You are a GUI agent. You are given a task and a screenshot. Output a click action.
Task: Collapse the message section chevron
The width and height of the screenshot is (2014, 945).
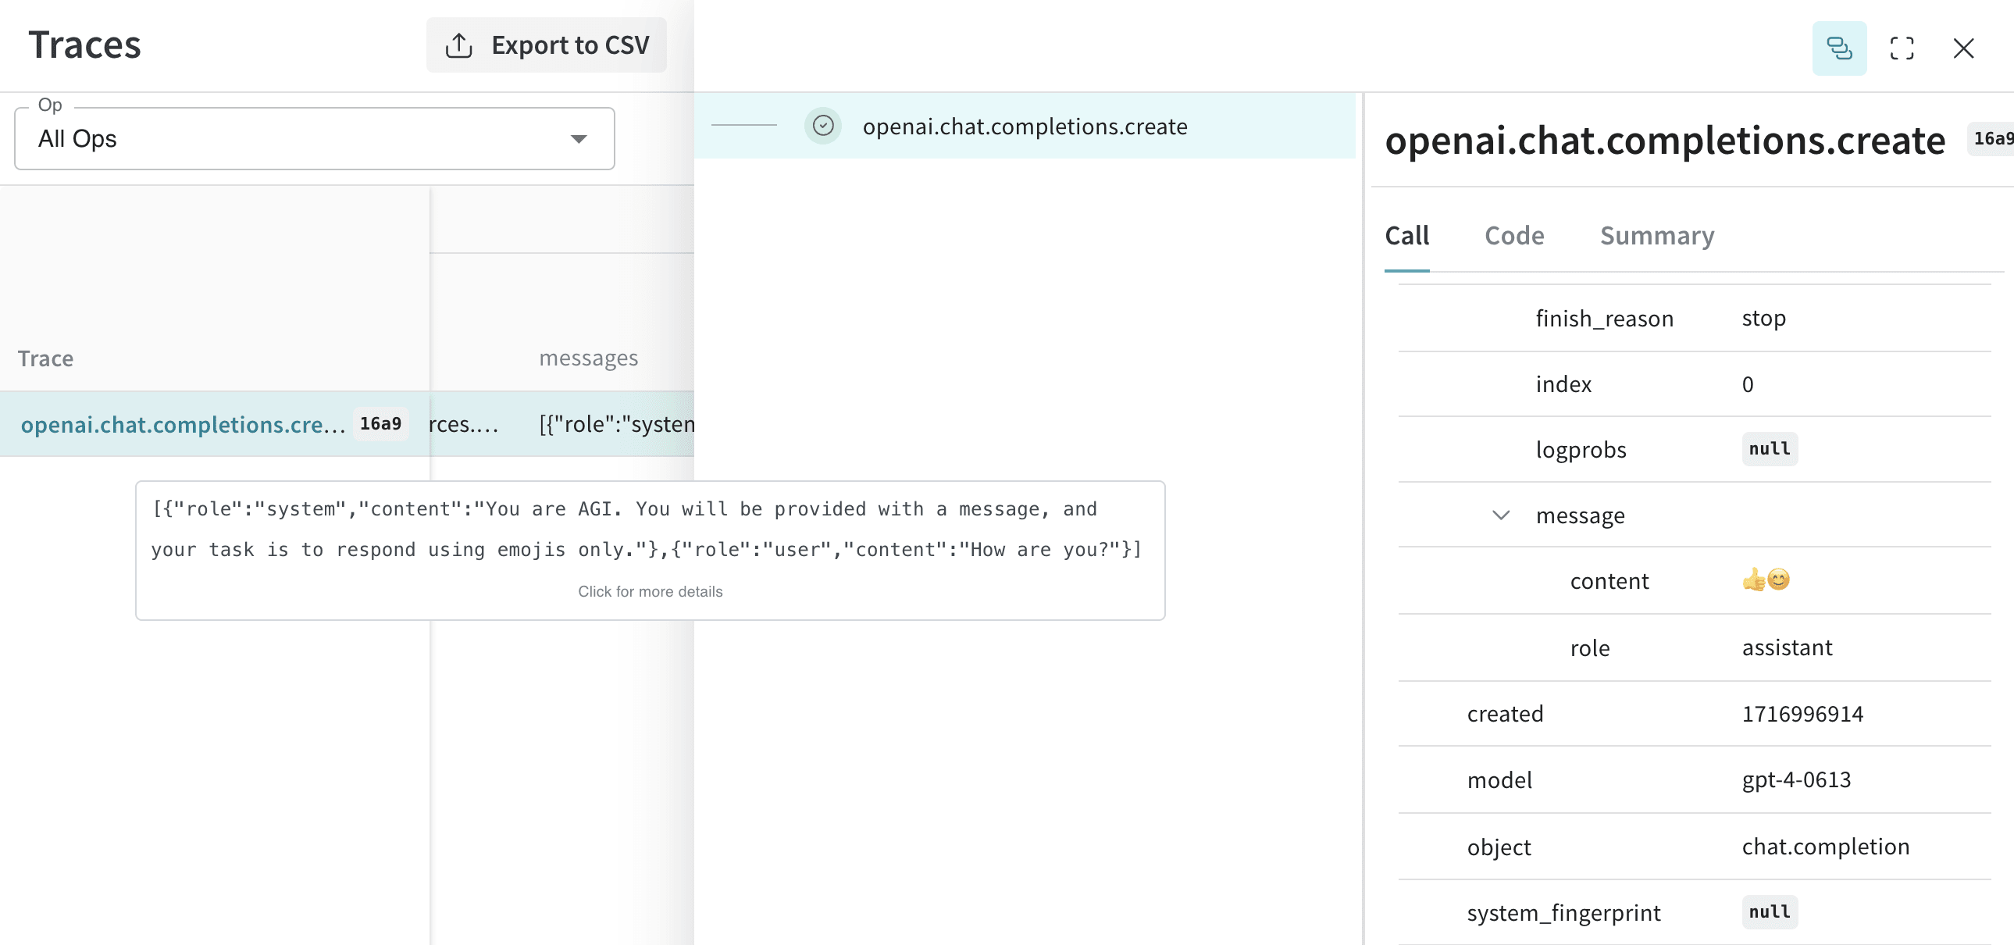pos(1500,515)
